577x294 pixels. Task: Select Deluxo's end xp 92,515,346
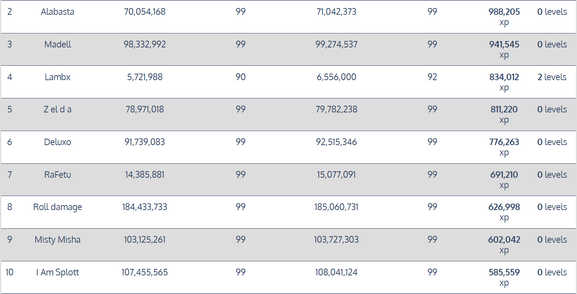click(336, 142)
